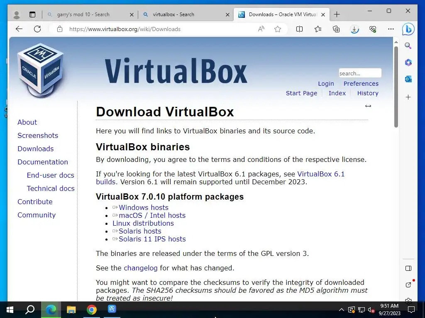Open About in left navigation

point(27,122)
